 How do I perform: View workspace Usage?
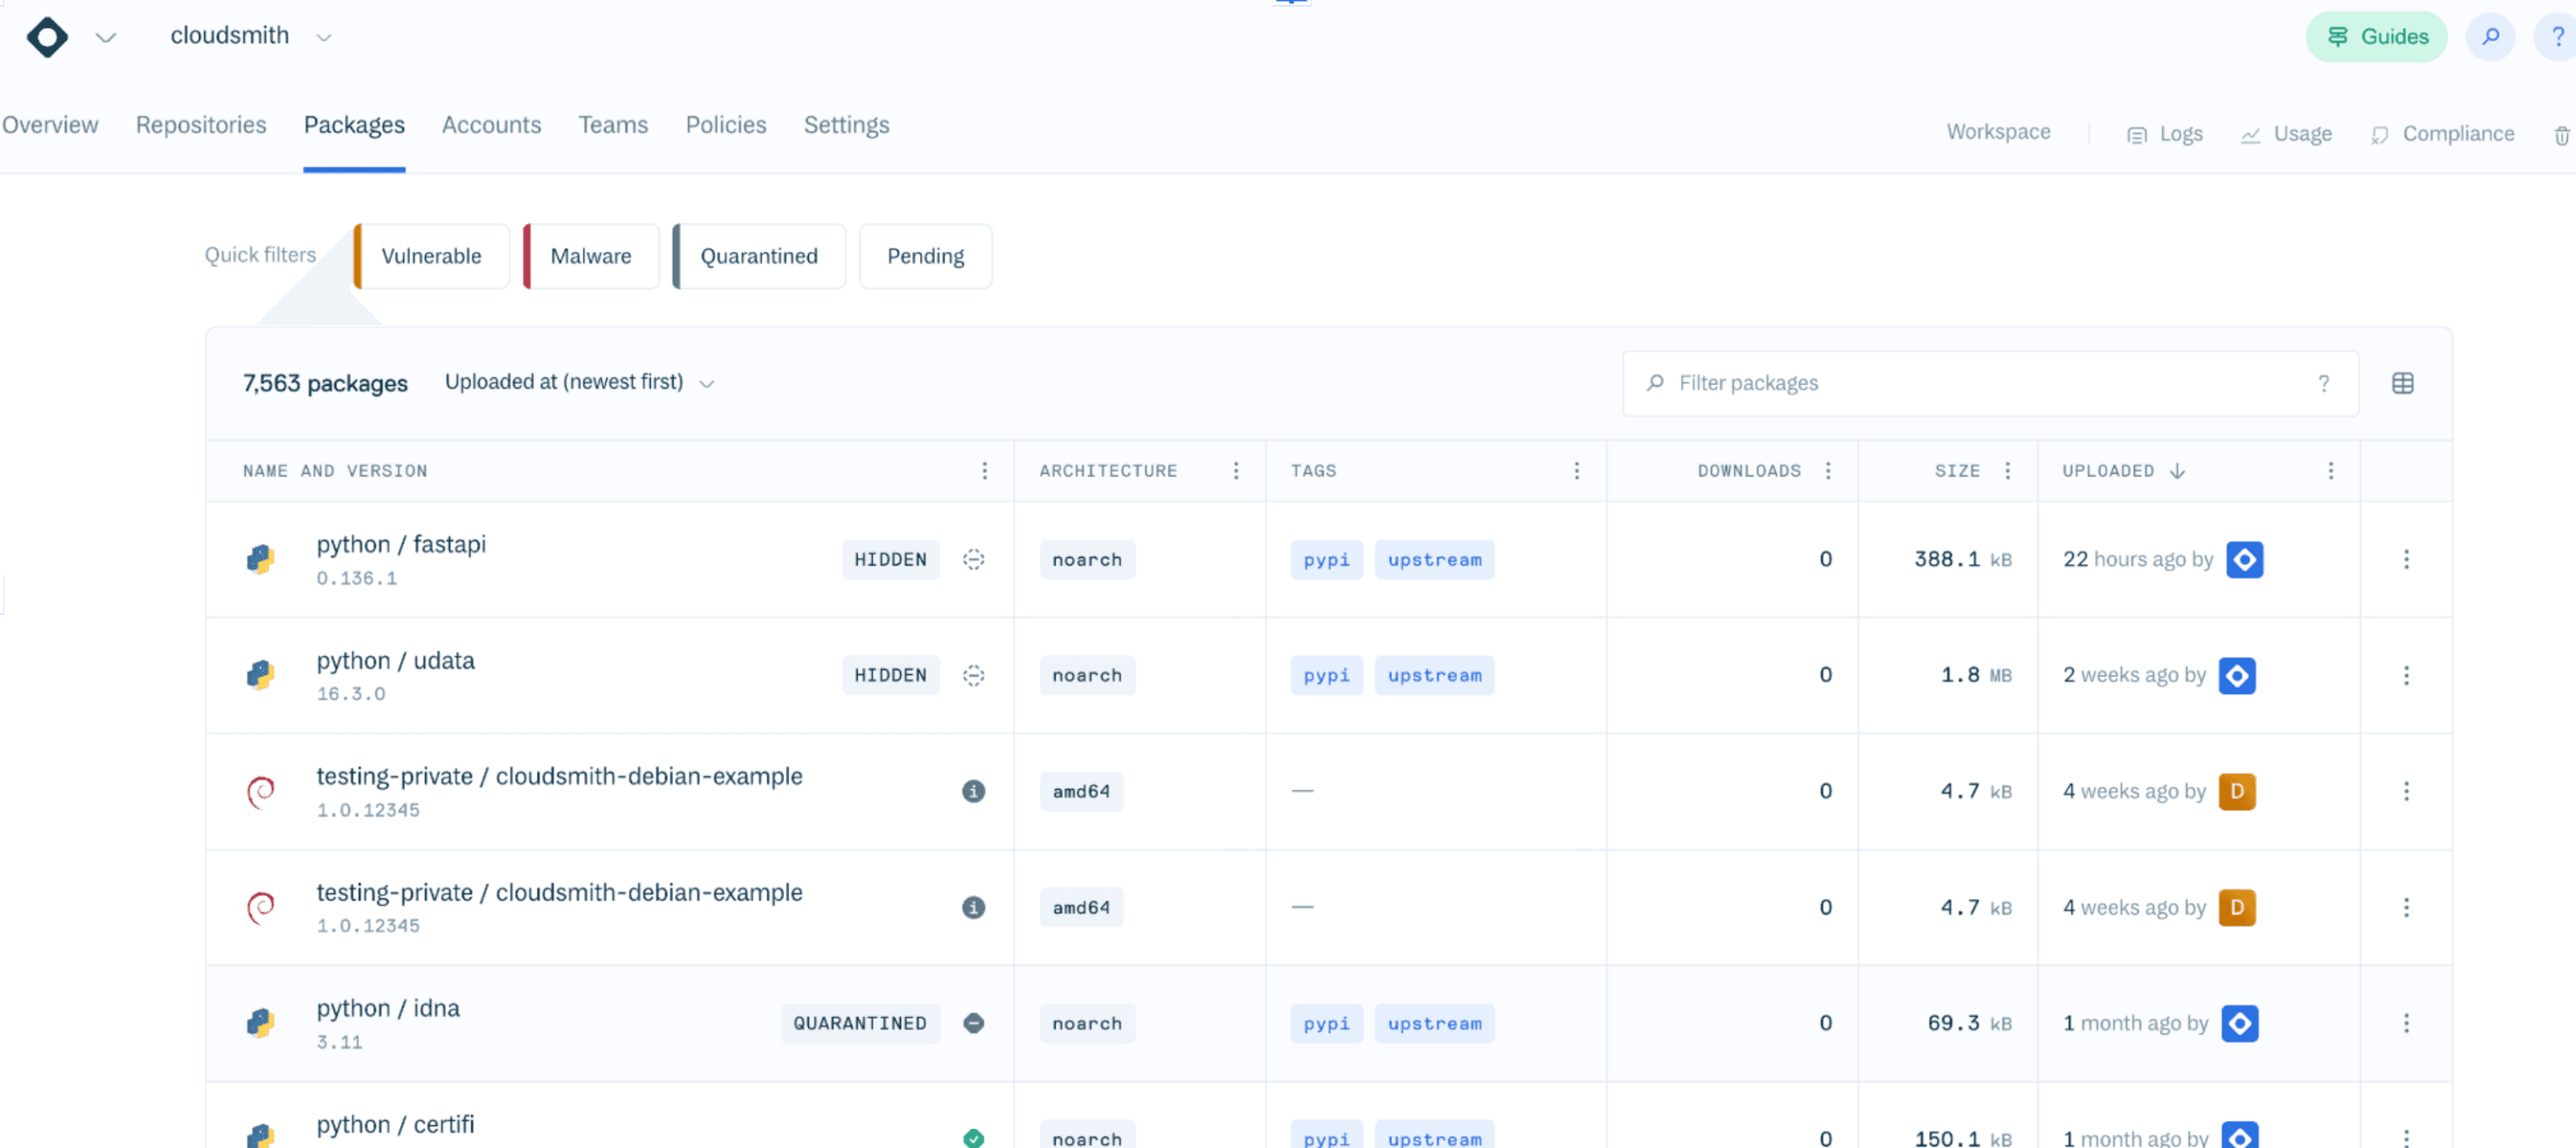(2286, 134)
